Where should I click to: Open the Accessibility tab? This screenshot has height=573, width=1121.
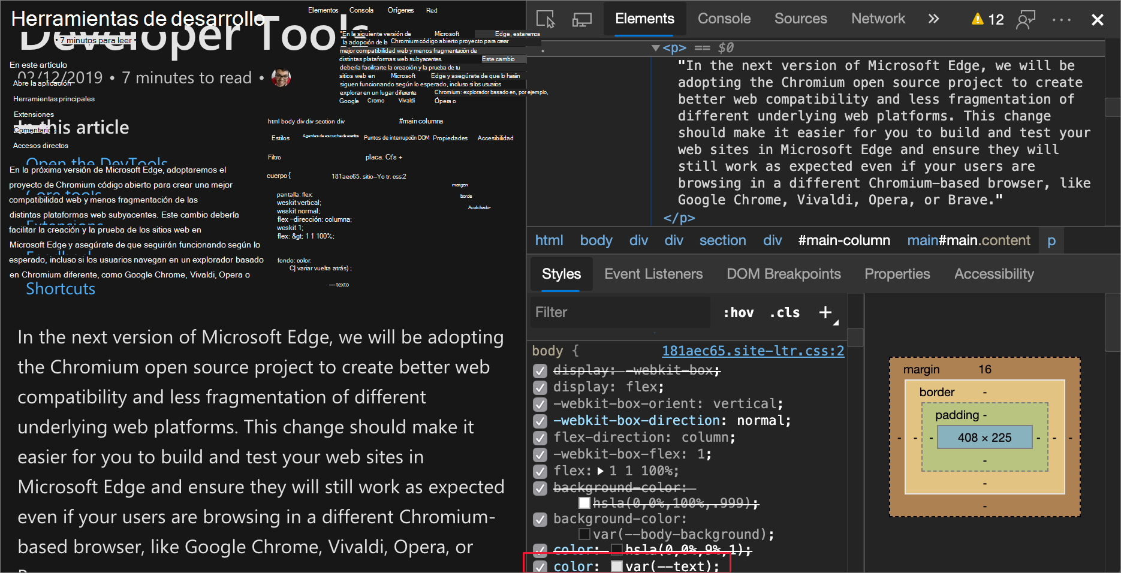994,274
